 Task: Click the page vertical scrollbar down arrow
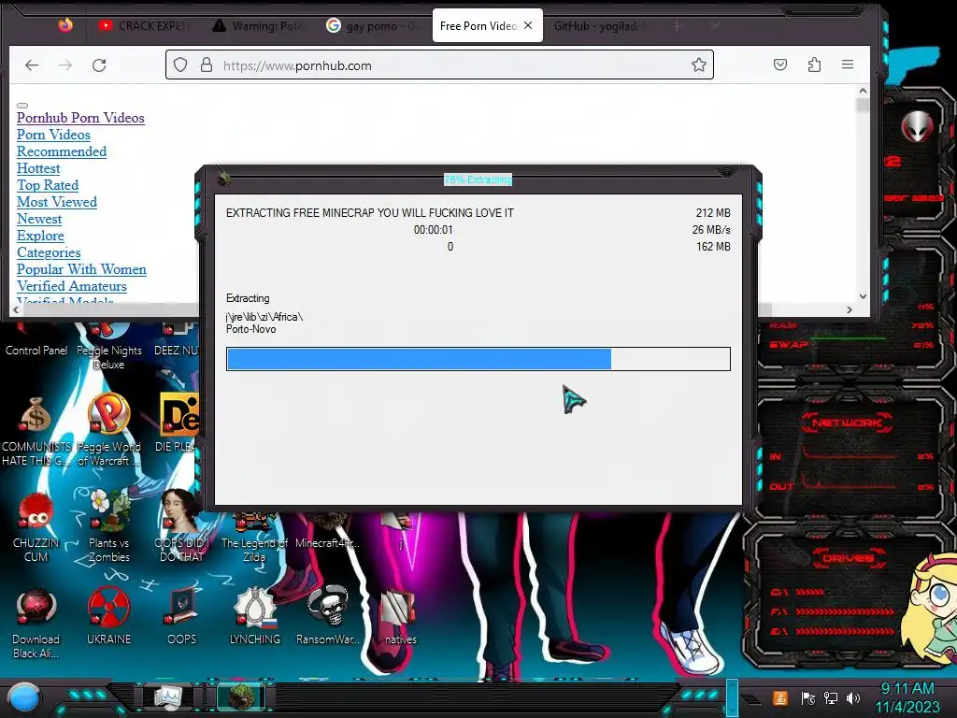tap(863, 296)
